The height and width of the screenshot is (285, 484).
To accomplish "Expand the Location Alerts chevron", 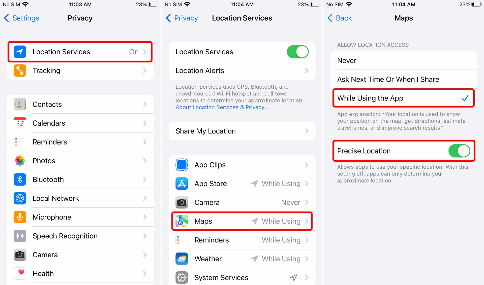I will (307, 70).
